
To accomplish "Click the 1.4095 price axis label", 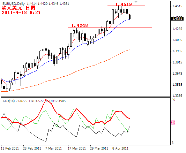I will (177, 40).
